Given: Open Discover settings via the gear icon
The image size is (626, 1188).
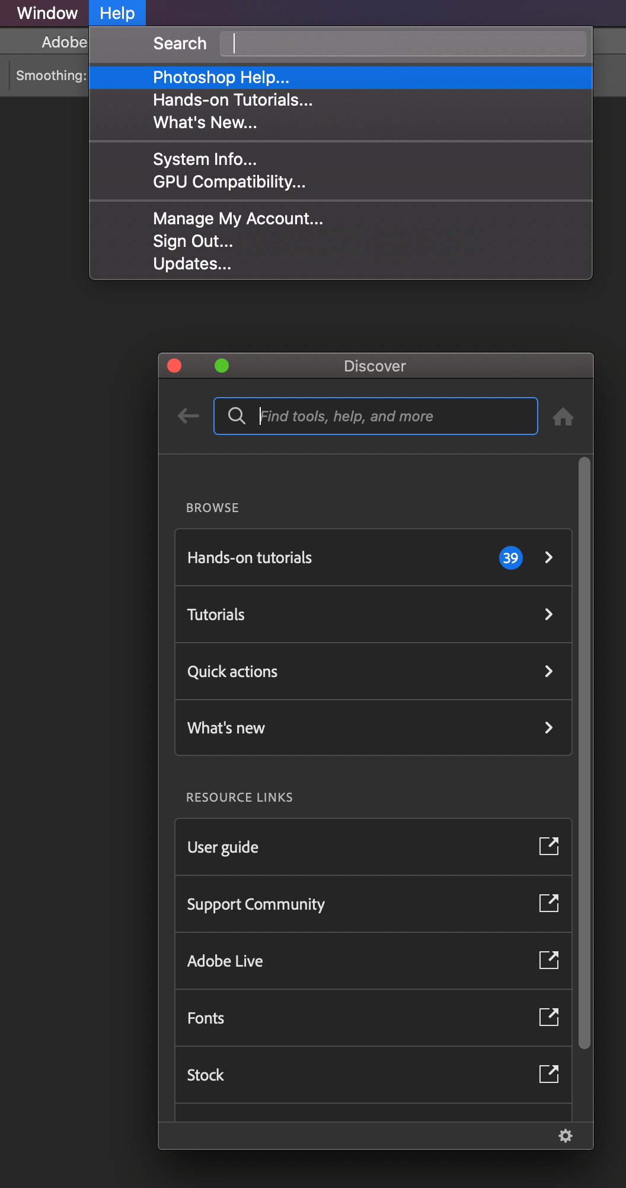Looking at the screenshot, I should [x=566, y=1136].
